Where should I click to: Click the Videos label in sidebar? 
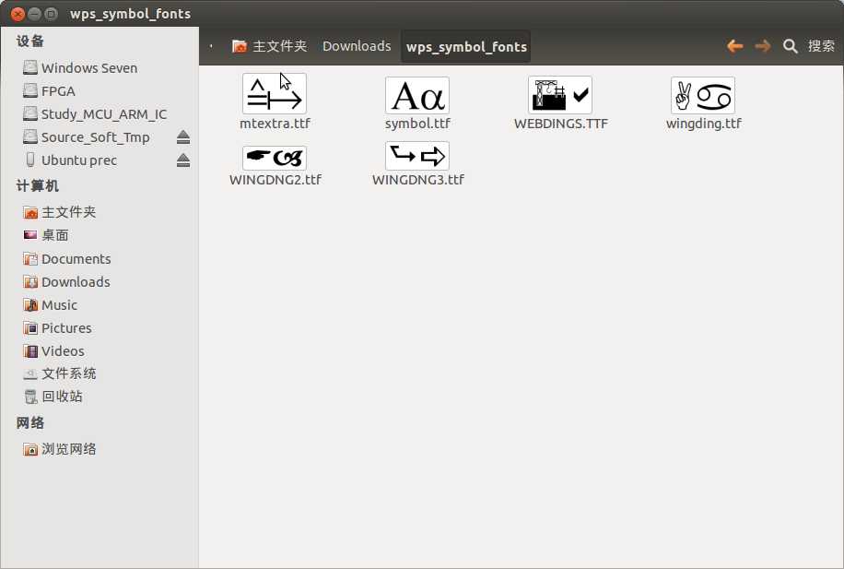point(63,351)
